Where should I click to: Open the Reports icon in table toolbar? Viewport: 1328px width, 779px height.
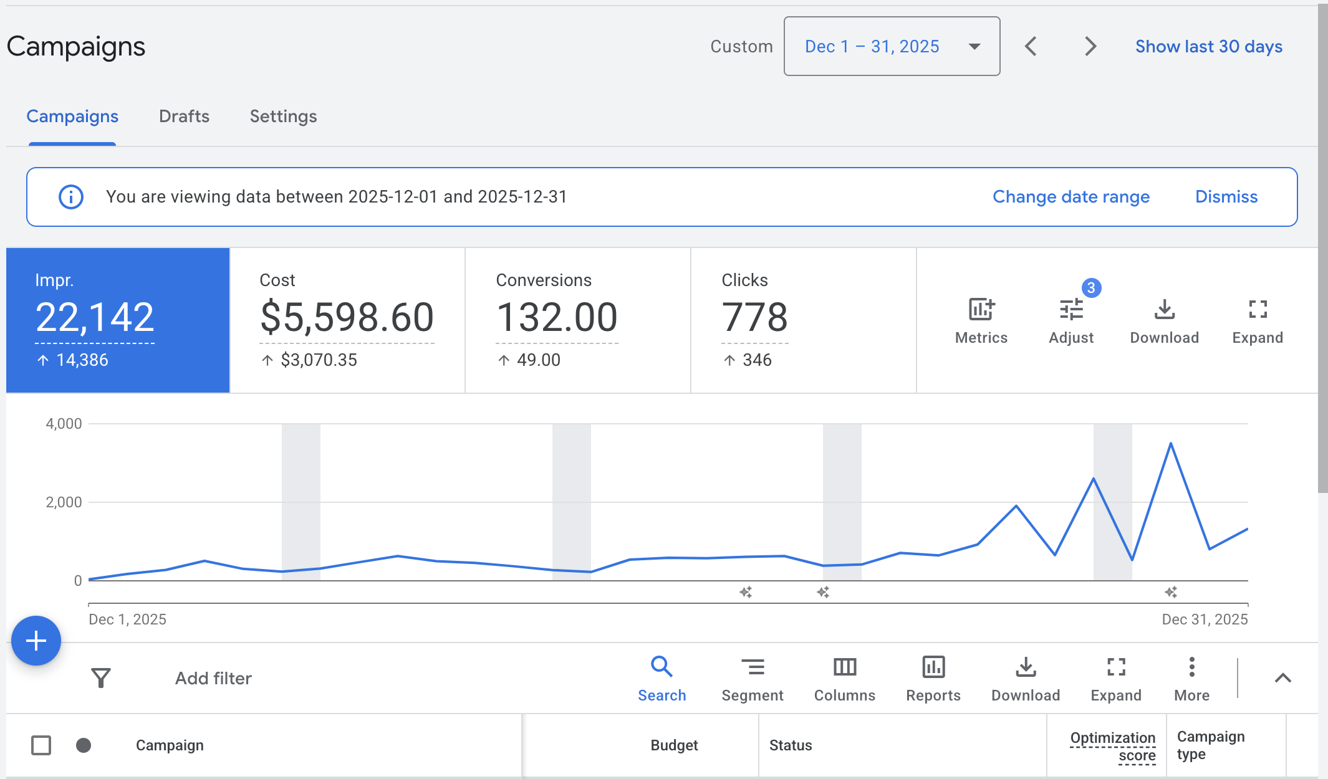click(x=933, y=667)
